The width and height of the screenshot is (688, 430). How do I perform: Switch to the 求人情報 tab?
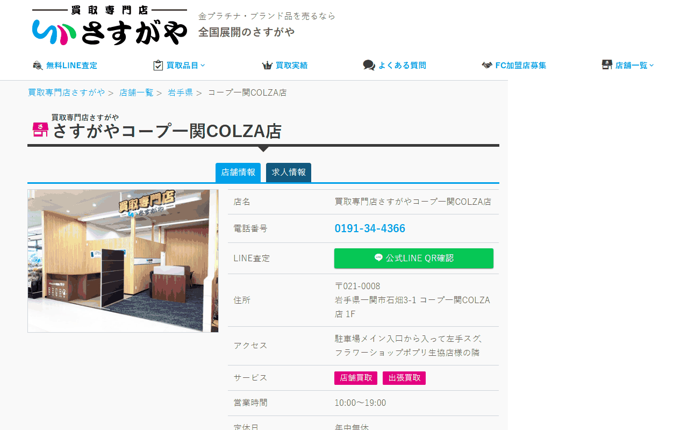coord(289,173)
